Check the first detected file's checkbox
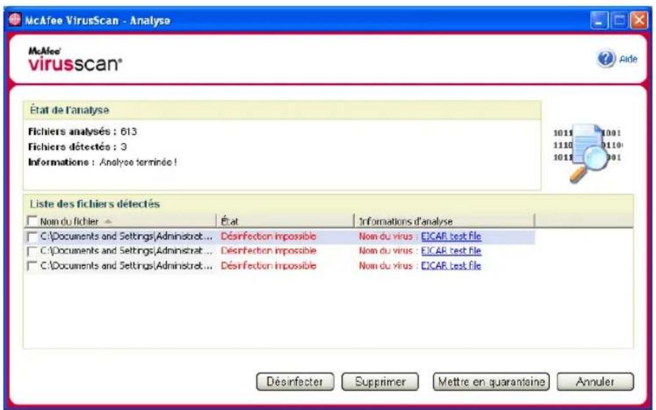The image size is (656, 410). [x=32, y=236]
